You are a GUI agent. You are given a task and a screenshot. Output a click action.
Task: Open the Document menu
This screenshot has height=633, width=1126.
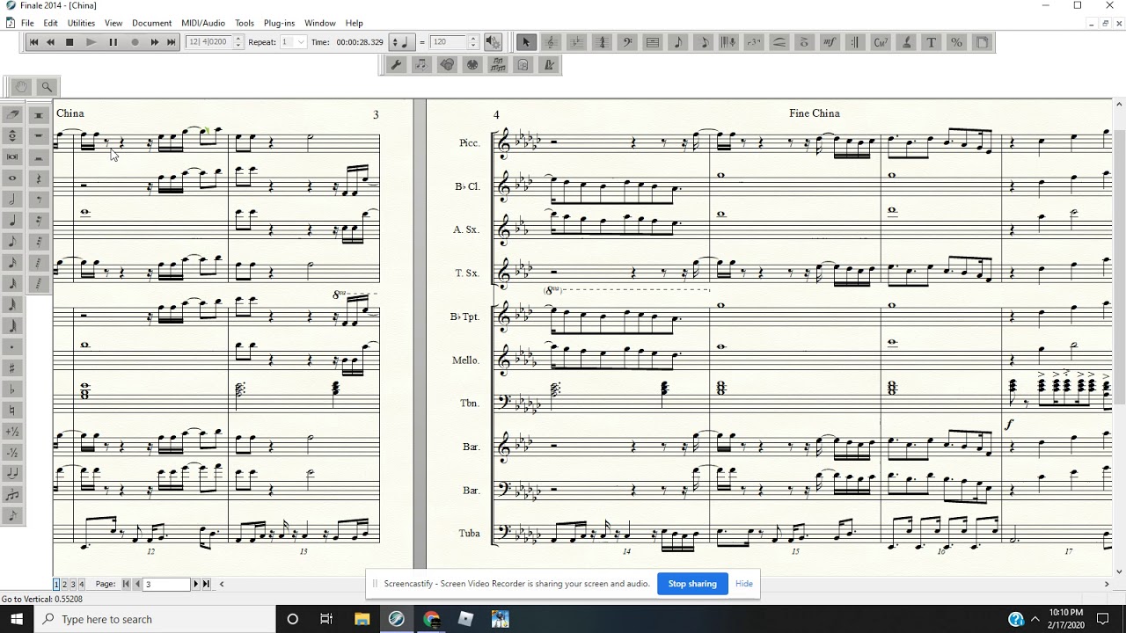point(151,23)
